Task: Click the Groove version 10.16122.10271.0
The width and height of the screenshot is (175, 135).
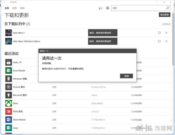Action: tap(98, 87)
